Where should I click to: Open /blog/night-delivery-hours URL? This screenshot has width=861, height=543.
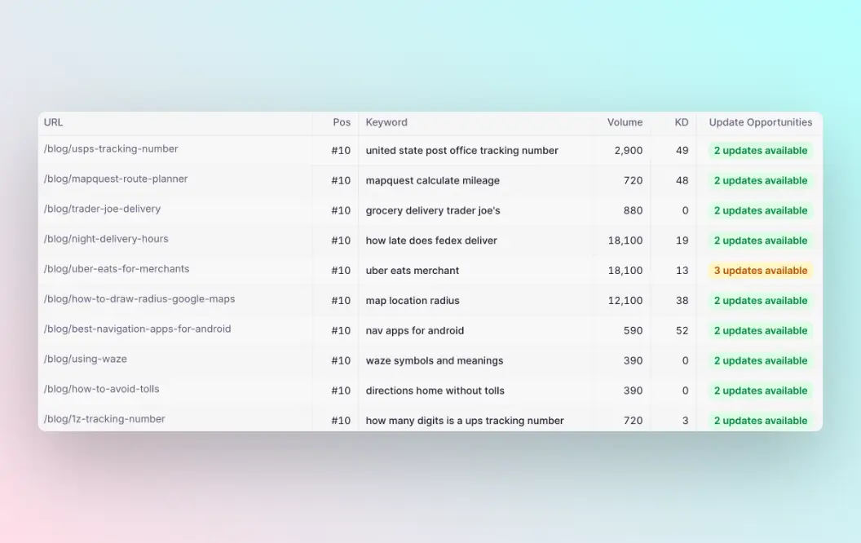click(x=106, y=239)
